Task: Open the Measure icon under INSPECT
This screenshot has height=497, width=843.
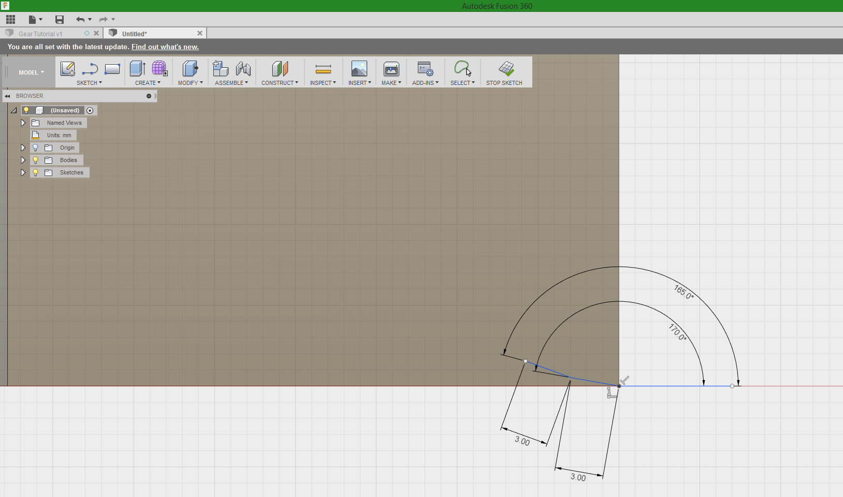Action: (323, 69)
